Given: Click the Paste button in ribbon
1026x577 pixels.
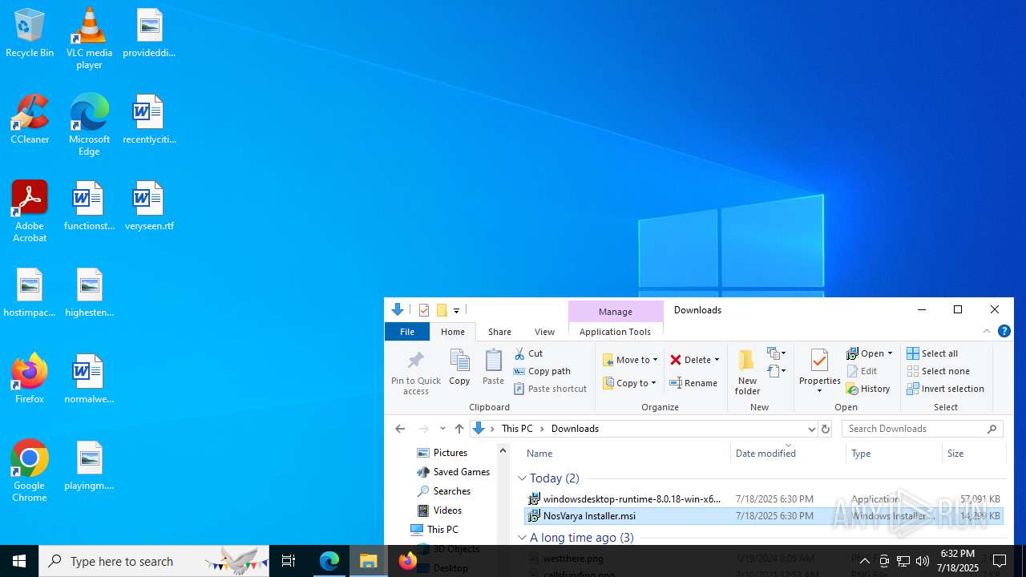Looking at the screenshot, I should pyautogui.click(x=493, y=368).
